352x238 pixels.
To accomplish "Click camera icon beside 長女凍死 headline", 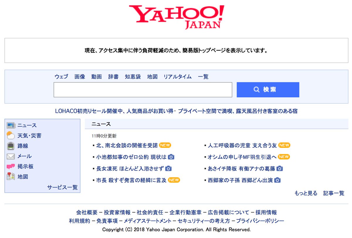I will [168, 169].
